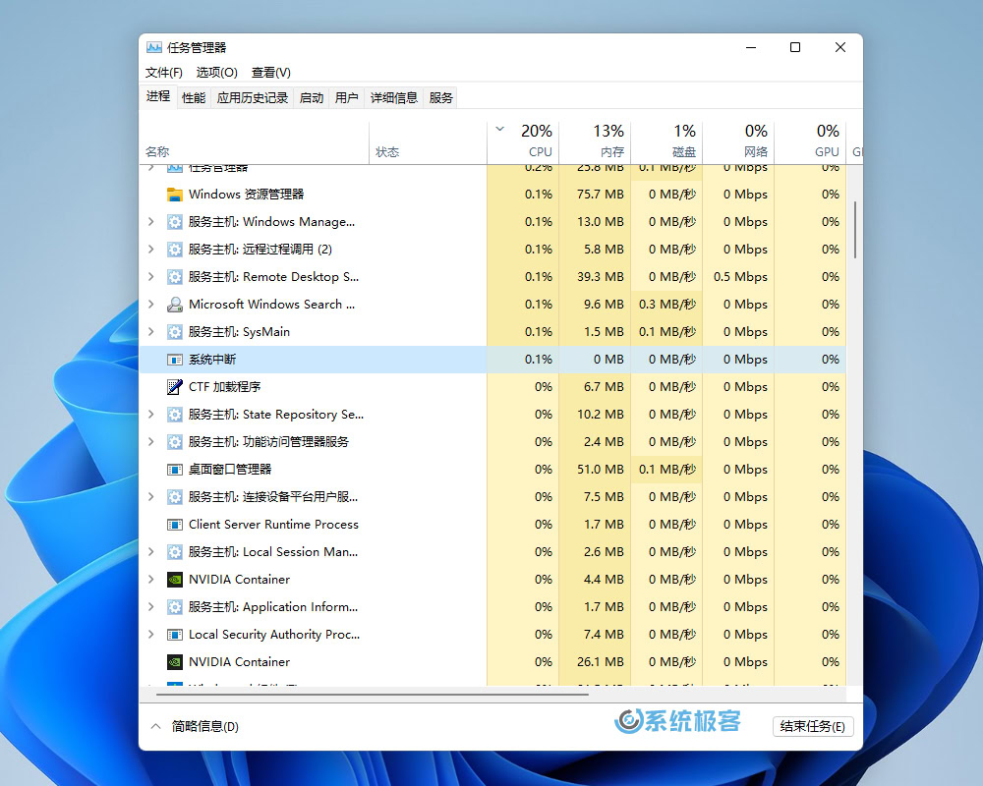983x786 pixels.
Task: Switch to the 应用历史记录 tab
Action: tap(253, 98)
